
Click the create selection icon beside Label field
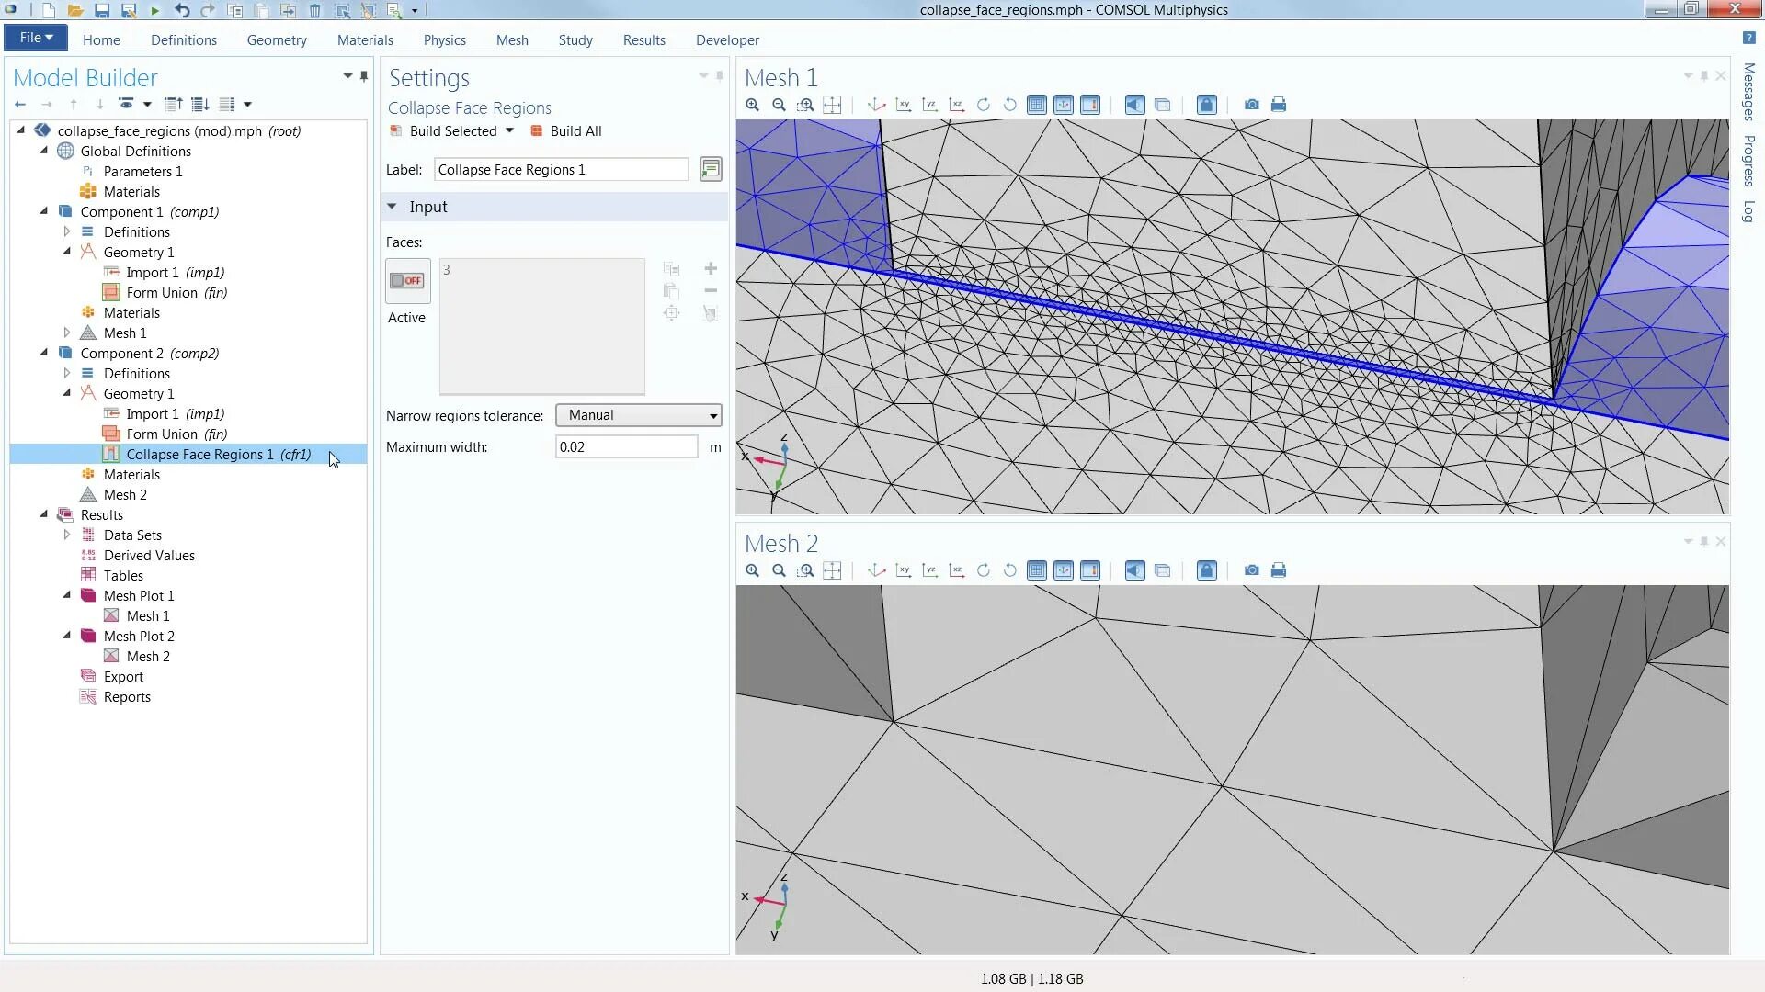pos(711,169)
